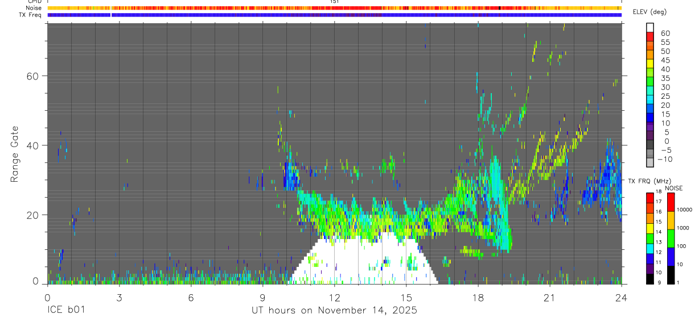Click x-axis tick label '15'
The width and height of the screenshot is (699, 322).
click(x=406, y=298)
